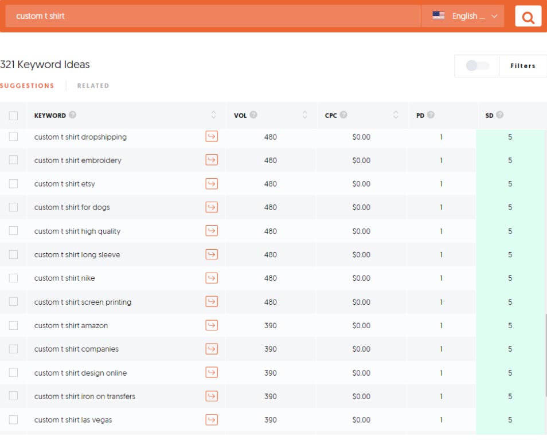Check the box for custom t shirt screen printing

pyautogui.click(x=13, y=302)
